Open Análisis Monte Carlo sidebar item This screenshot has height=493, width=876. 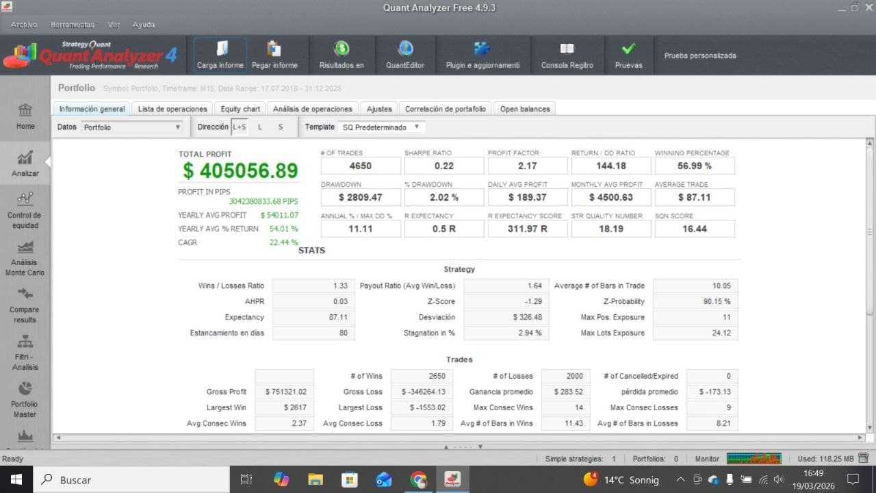[25, 258]
